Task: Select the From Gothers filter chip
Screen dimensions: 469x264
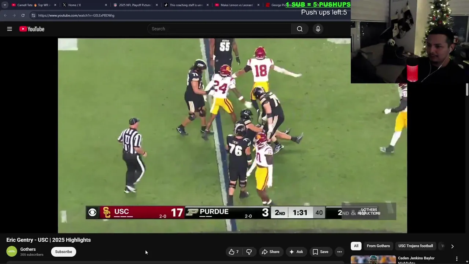Action: tap(378, 246)
